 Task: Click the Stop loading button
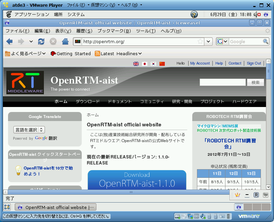[x=53, y=41]
